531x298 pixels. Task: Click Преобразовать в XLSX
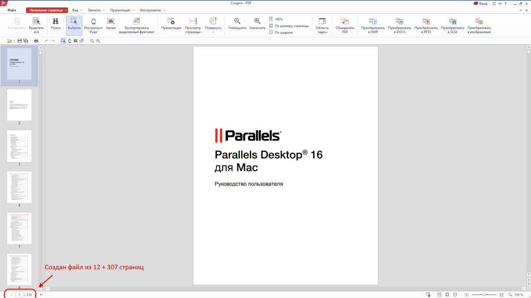point(453,25)
